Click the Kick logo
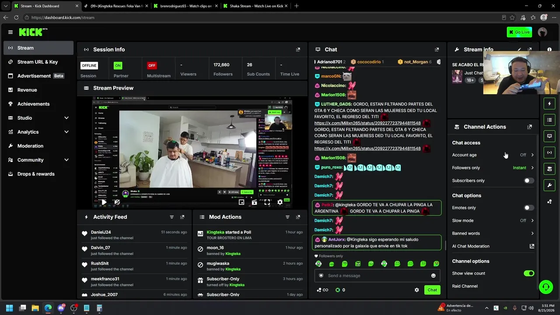The image size is (560, 315). click(33, 32)
